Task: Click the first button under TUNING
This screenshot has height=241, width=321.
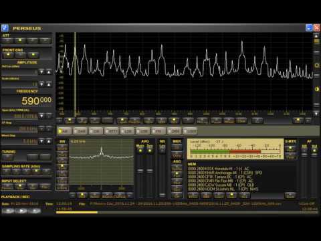Action: click(8, 157)
